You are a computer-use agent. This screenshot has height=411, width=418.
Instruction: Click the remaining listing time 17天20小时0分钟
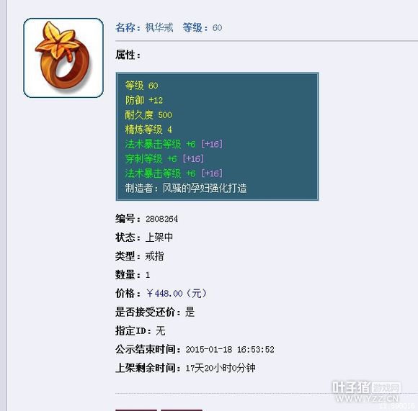pyautogui.click(x=221, y=368)
